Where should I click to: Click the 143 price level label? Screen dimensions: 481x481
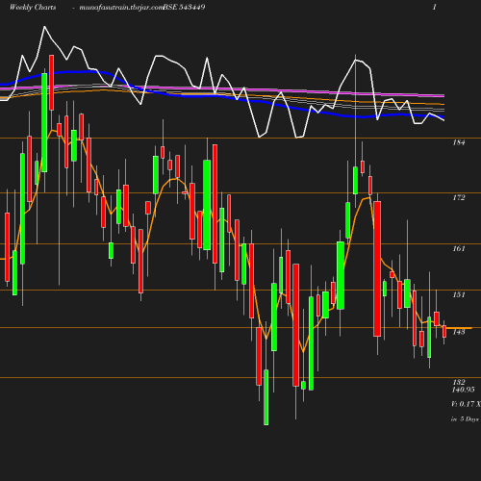pyautogui.click(x=459, y=332)
